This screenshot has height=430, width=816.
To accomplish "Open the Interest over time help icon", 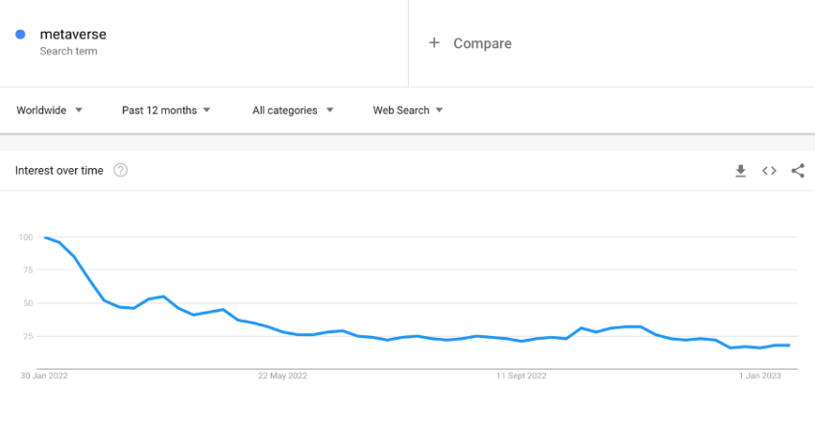I will (121, 170).
